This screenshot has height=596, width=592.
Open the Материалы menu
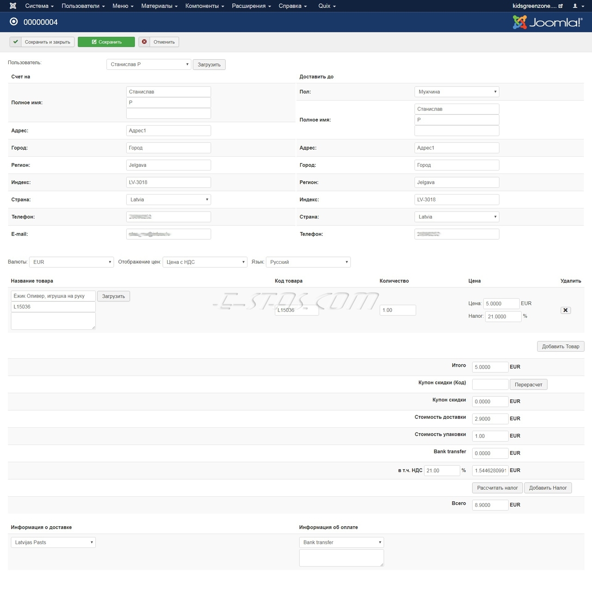160,6
